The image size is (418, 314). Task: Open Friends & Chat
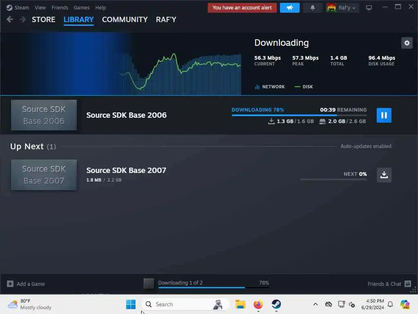pos(384,284)
